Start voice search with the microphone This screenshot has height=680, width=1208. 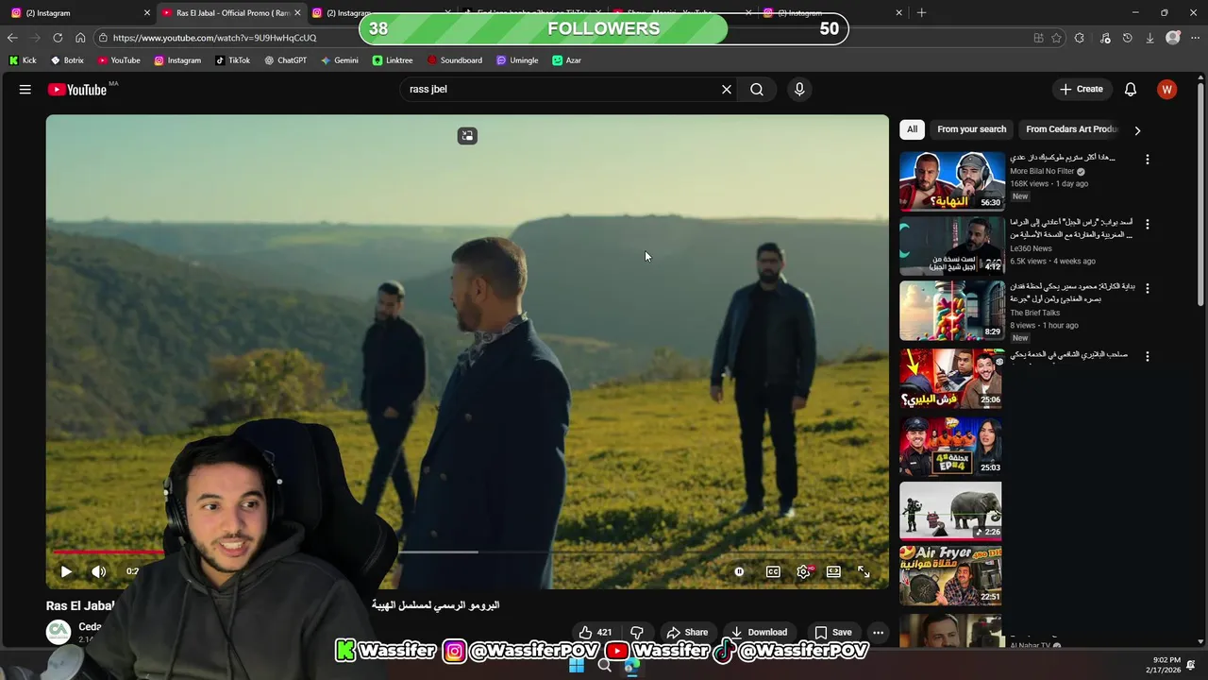[799, 90]
